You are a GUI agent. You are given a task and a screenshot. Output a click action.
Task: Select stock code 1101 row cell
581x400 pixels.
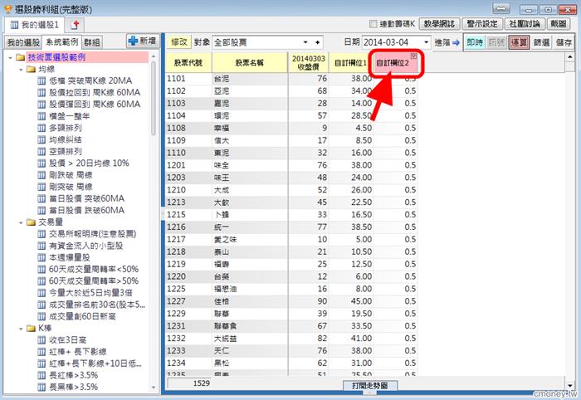click(188, 79)
